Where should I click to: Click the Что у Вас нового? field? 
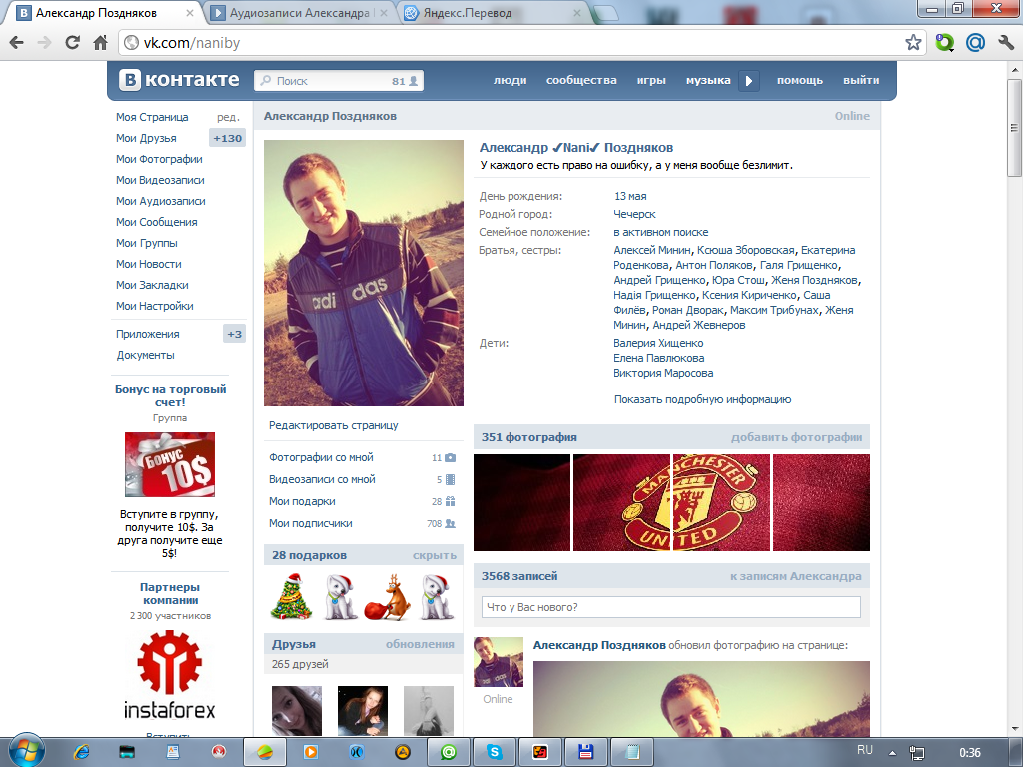click(670, 607)
